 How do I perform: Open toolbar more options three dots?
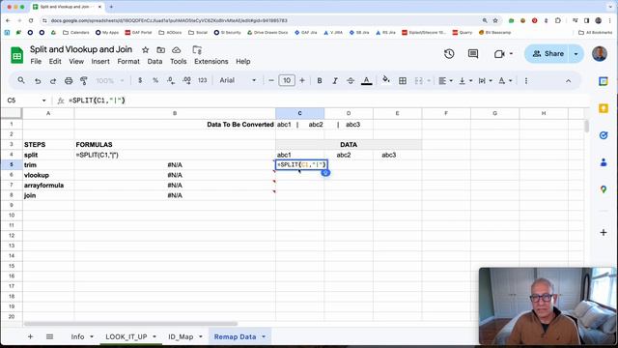(526, 80)
